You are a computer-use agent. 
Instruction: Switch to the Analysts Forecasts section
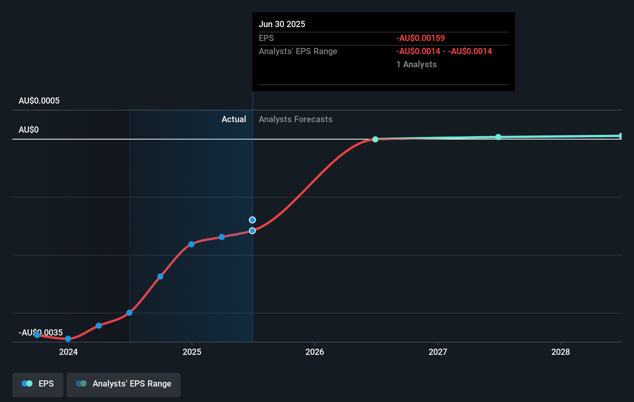[295, 119]
